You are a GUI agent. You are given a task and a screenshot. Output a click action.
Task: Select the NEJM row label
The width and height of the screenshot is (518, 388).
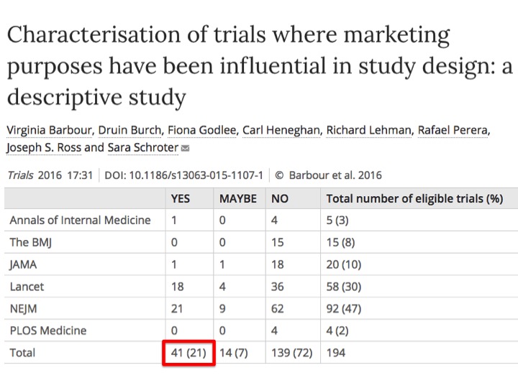[x=24, y=309]
